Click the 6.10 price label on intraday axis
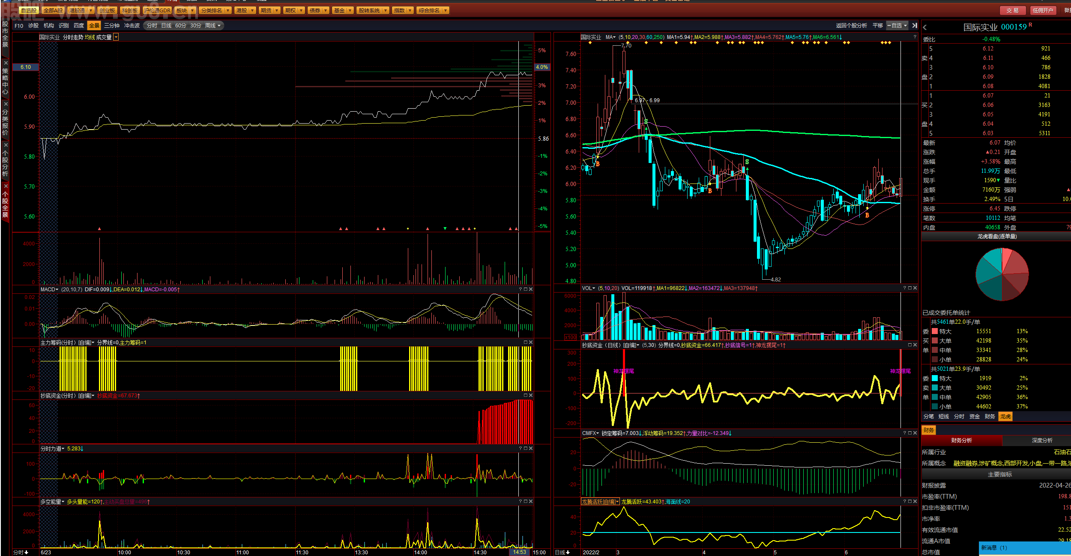Image resolution: width=1071 pixels, height=556 pixels. click(26, 67)
